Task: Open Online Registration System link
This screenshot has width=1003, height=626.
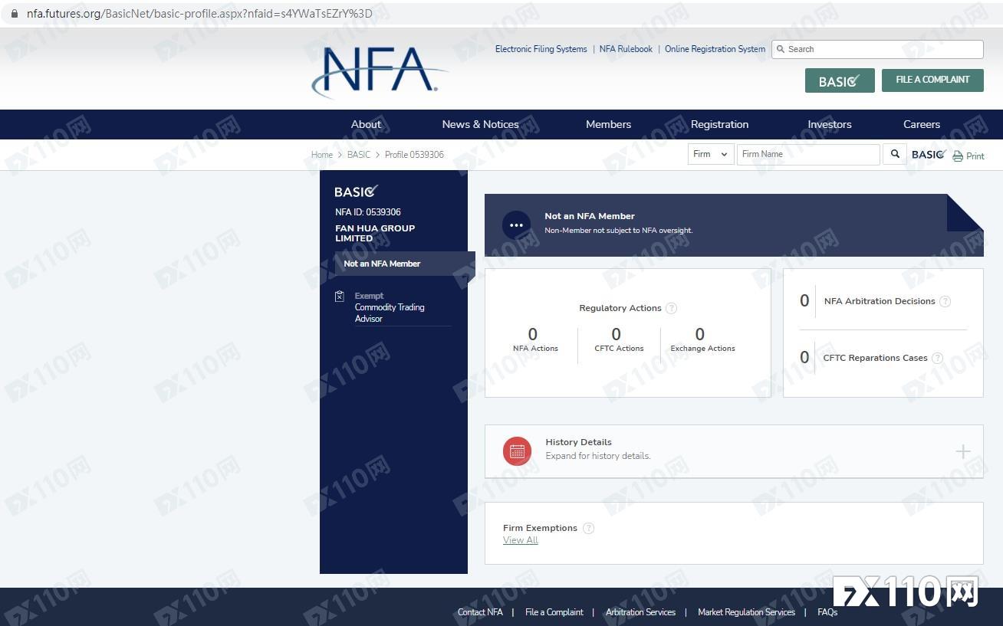Action: pos(715,49)
